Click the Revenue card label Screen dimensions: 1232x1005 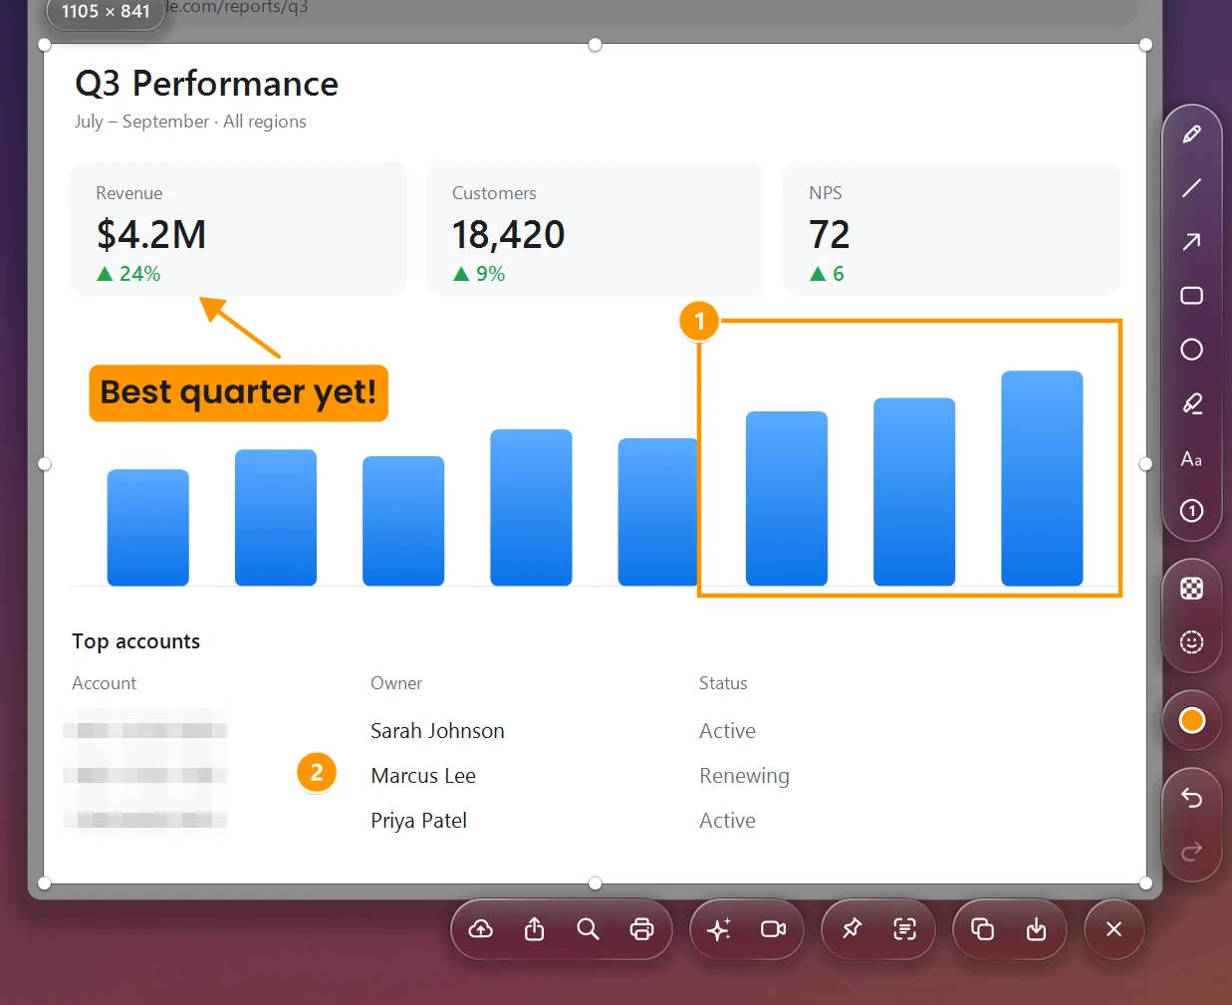tap(129, 193)
